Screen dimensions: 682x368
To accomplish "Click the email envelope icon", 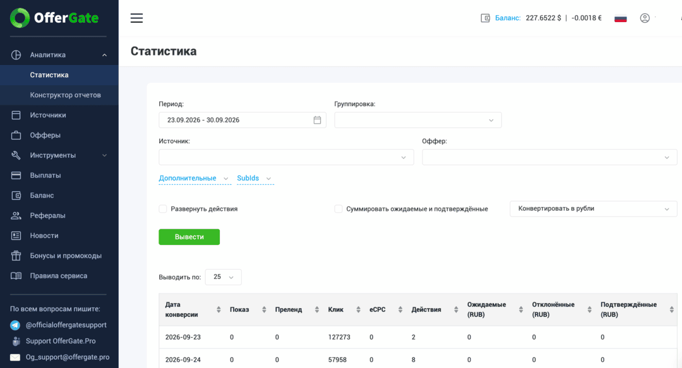I will (x=15, y=357).
